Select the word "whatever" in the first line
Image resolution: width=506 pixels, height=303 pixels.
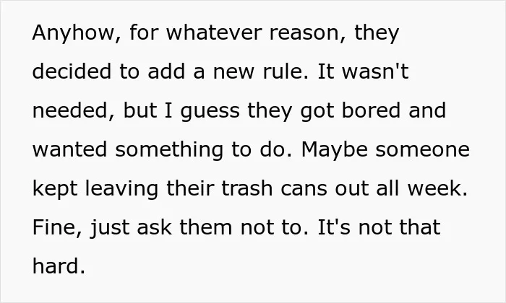[214, 32]
